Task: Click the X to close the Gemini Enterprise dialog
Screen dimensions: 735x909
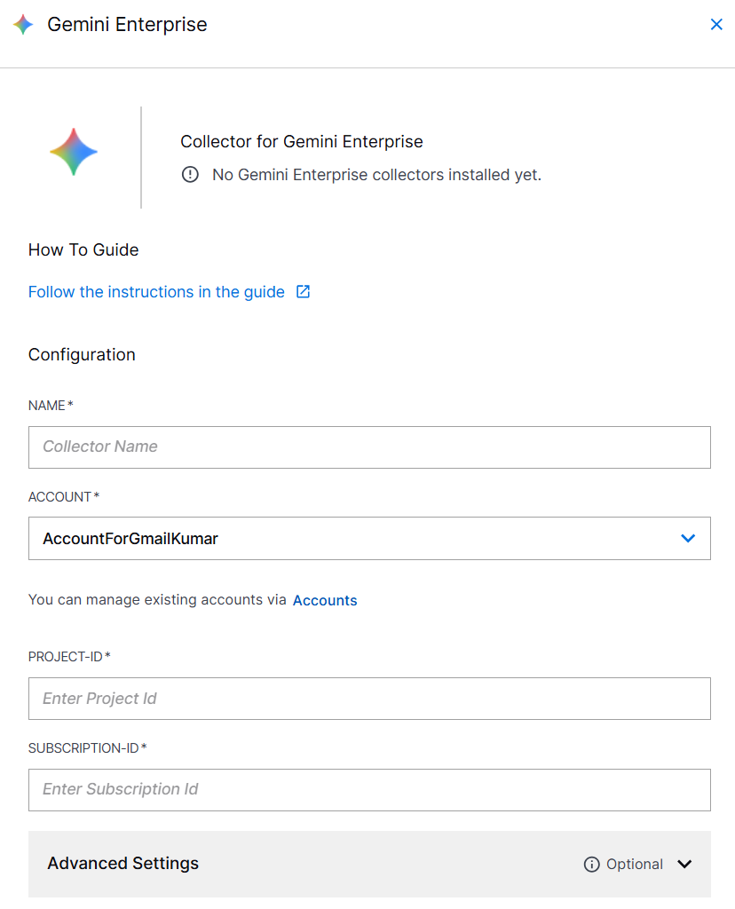Action: 716,24
